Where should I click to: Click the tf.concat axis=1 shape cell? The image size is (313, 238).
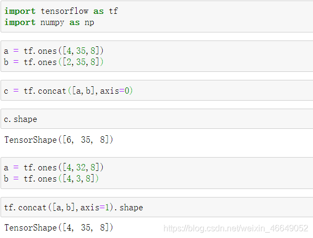pos(157,207)
